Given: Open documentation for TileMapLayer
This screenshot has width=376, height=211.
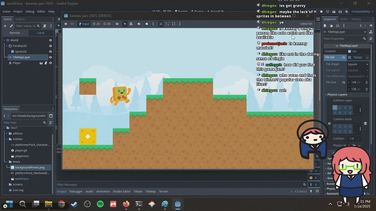Looking at the screenshot, I should point(371,32).
